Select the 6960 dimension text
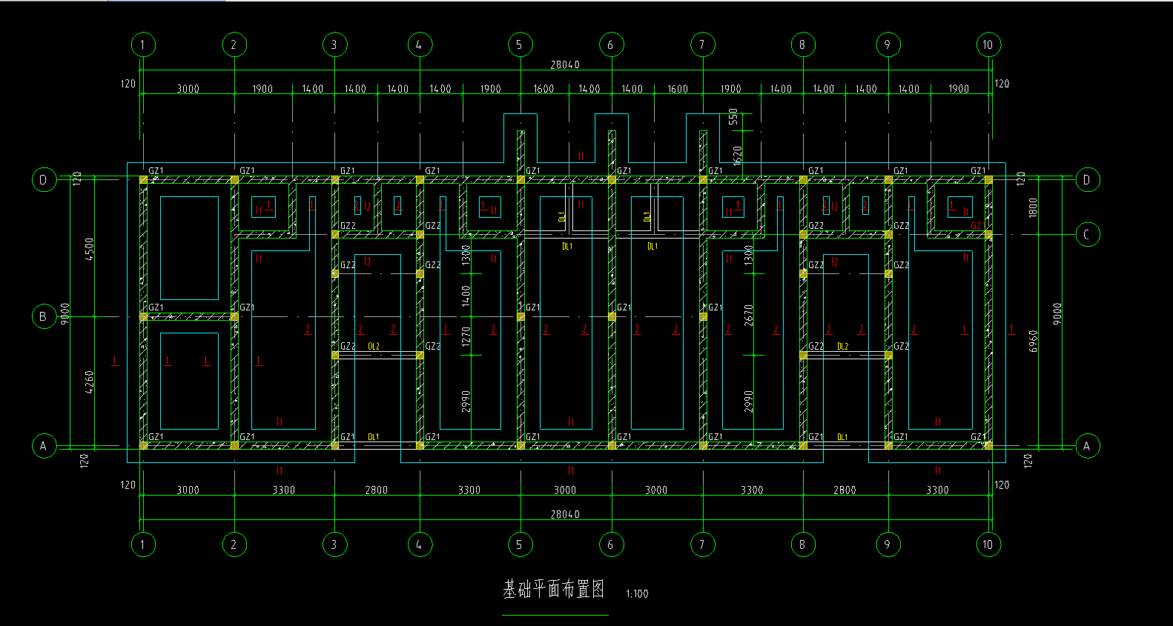Image resolution: width=1173 pixels, height=626 pixels. 1033,341
